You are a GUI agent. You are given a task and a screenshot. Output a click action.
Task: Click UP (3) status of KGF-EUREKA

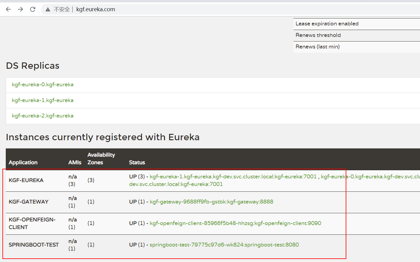pos(137,177)
